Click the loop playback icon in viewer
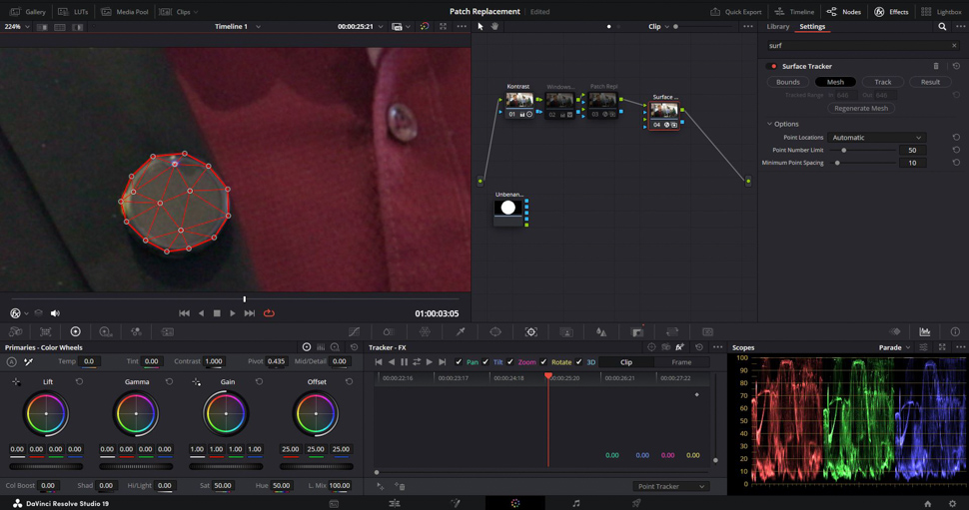Screen dimensions: 969x510 click(x=269, y=313)
